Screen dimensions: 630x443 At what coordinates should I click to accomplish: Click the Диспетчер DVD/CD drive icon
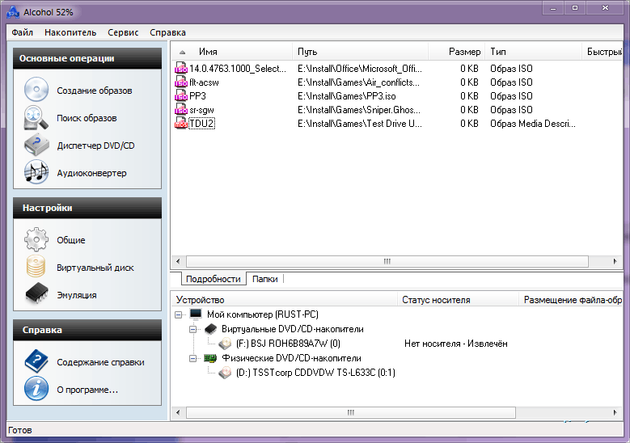36,145
